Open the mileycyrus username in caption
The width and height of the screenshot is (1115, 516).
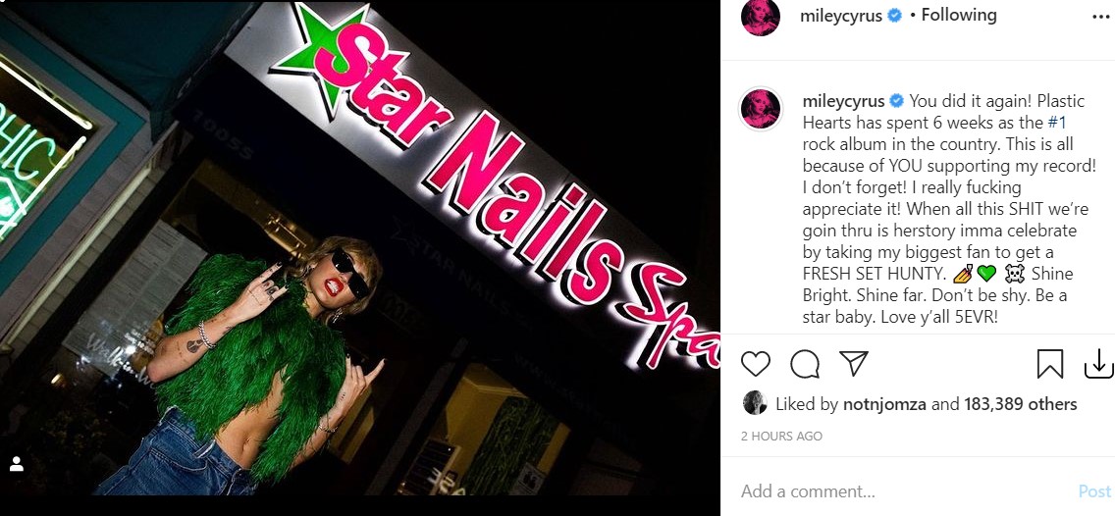pos(844,101)
